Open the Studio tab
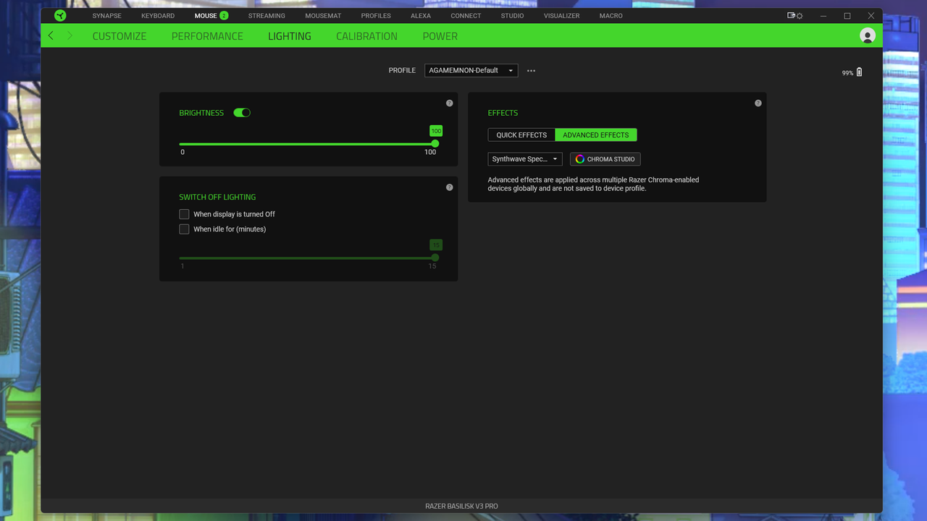 point(513,15)
